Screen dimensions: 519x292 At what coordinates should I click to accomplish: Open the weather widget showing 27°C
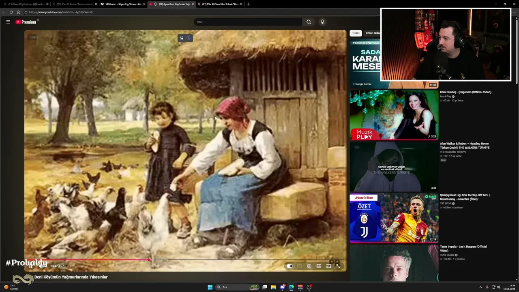(x=11, y=287)
